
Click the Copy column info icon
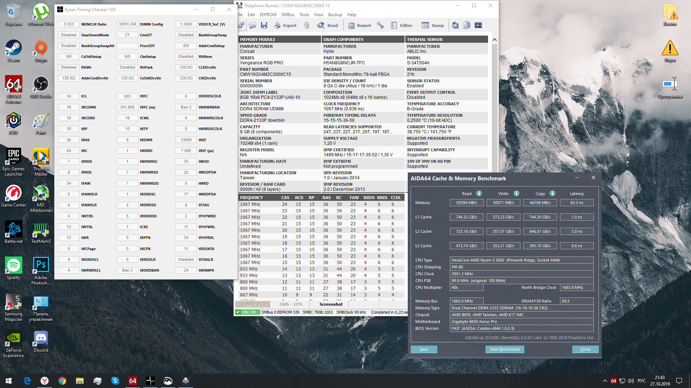click(552, 193)
